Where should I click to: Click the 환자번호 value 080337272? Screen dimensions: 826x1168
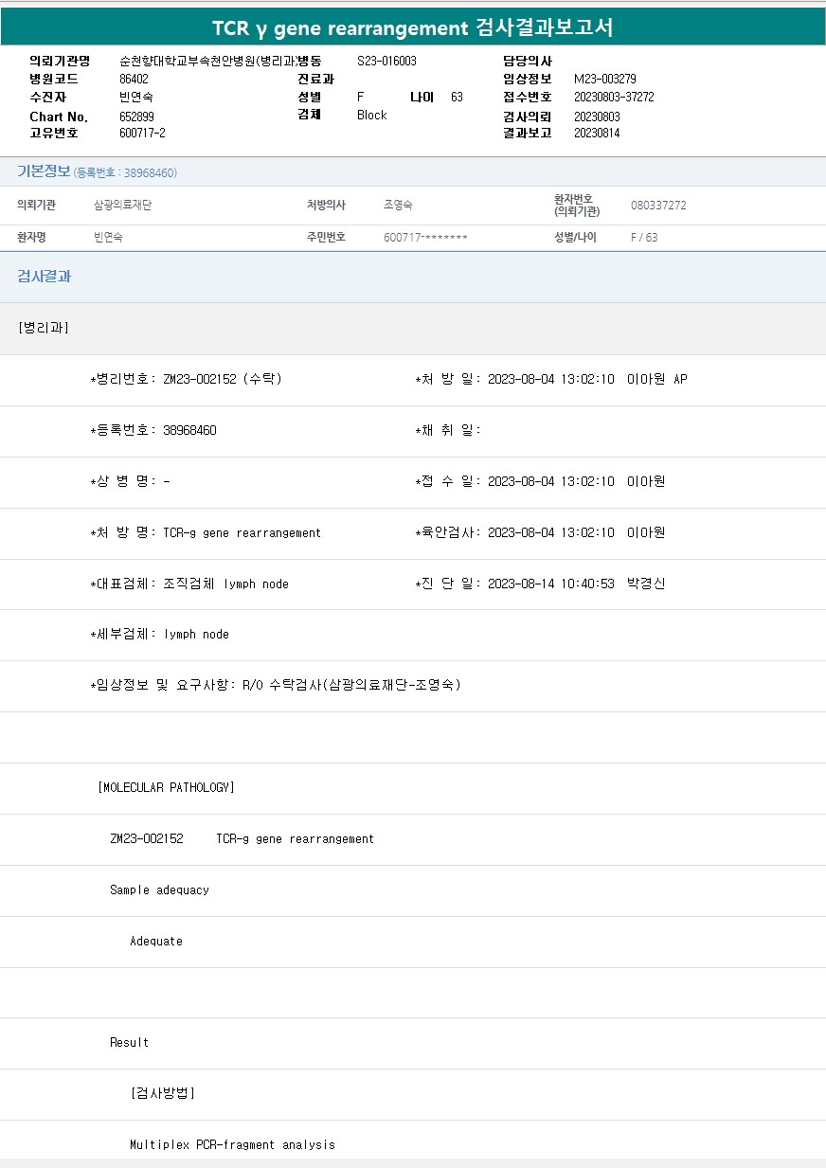[x=658, y=205]
